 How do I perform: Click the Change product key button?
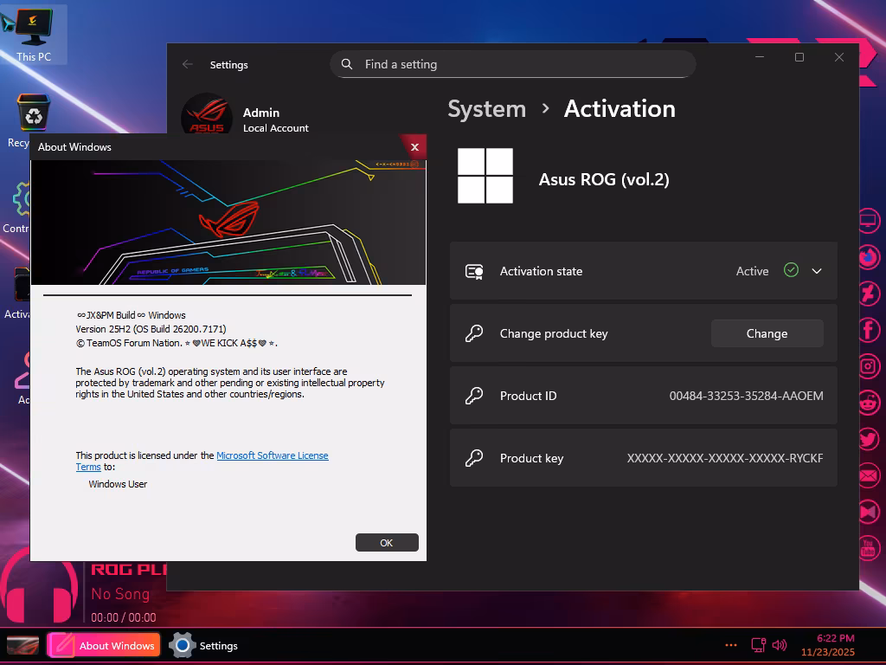[767, 333]
